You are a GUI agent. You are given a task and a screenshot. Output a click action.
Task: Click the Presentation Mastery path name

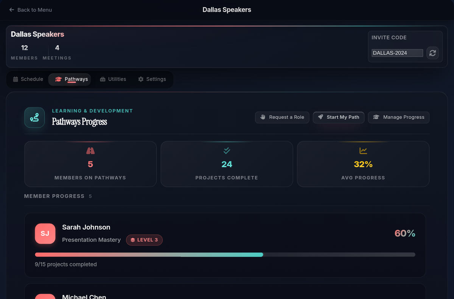(x=92, y=240)
